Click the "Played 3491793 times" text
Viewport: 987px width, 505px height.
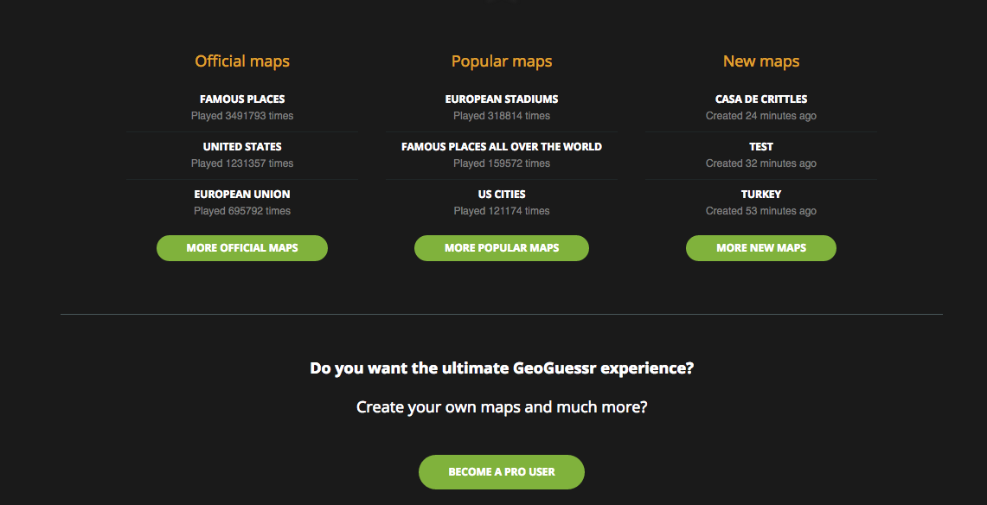(242, 116)
